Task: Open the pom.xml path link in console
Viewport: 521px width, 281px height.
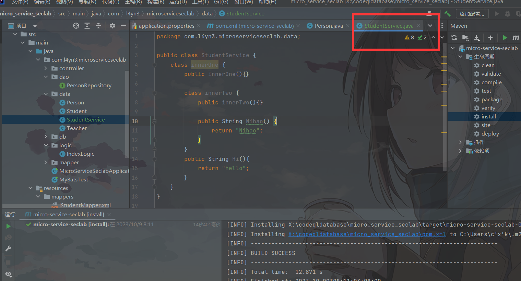Action: (x=367, y=234)
